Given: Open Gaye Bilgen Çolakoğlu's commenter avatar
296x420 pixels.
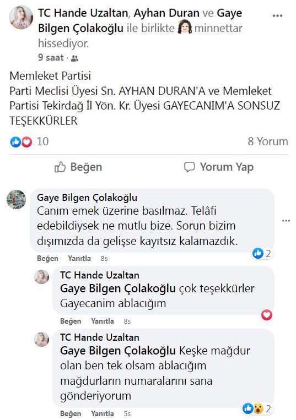Looking at the screenshot, I should click(x=17, y=200).
